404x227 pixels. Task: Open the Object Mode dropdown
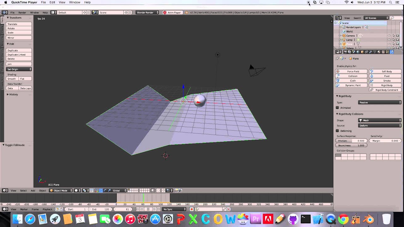(x=61, y=190)
